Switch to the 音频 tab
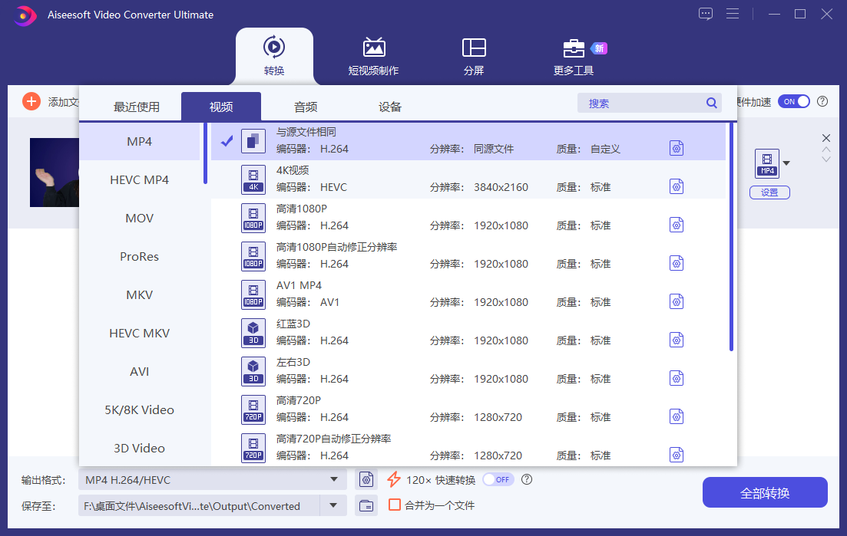Viewport: 847px width, 536px height. point(306,107)
